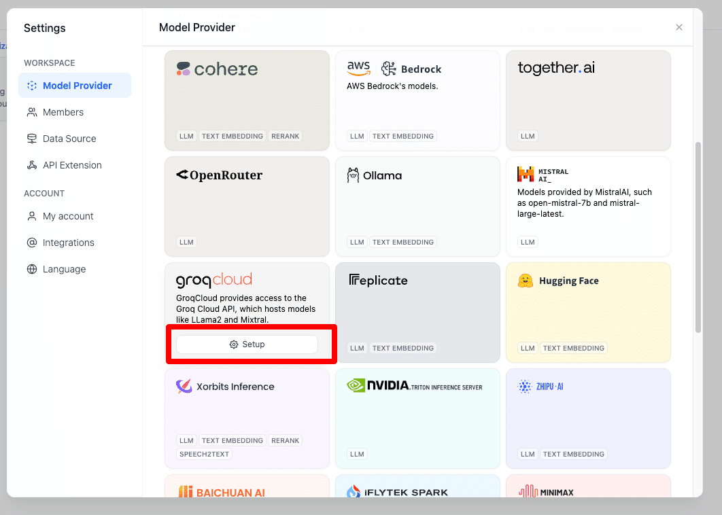The height and width of the screenshot is (515, 722).
Task: Click "AWS Bedrock's models." description
Action: click(392, 86)
